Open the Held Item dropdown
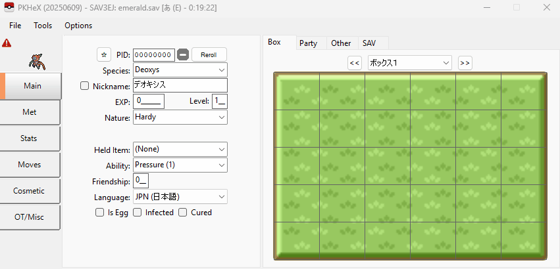This screenshot has width=560, height=269. click(x=180, y=149)
